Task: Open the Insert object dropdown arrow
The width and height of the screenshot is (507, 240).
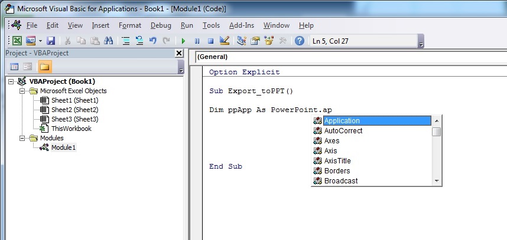Action: 40,41
